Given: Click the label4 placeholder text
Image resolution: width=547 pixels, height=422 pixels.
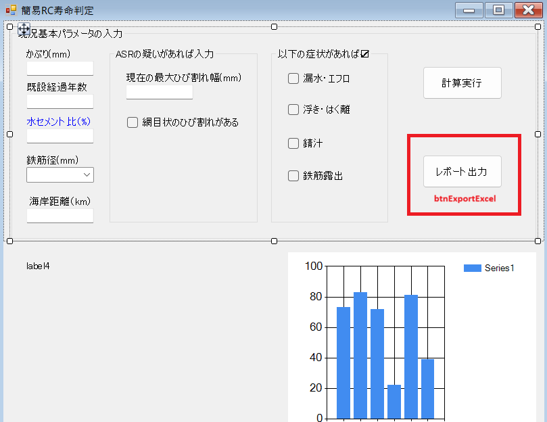Looking at the screenshot, I should tap(38, 266).
